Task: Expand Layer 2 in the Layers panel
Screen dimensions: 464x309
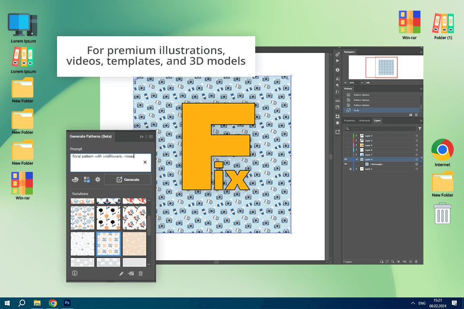Action: click(356, 140)
